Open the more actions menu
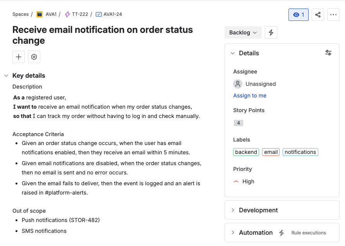The width and height of the screenshot is (345, 246). 333,14
